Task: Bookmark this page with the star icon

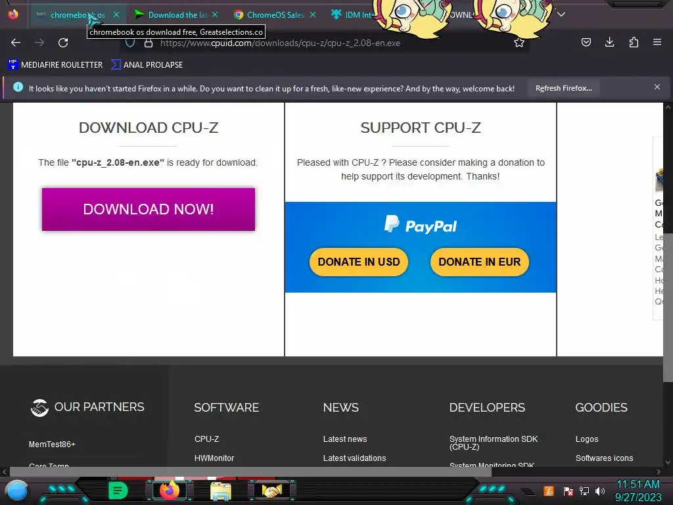Action: 519,43
